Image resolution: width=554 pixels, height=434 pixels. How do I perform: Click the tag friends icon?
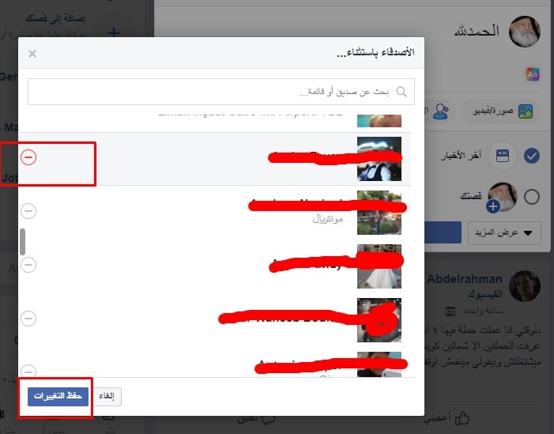(441, 111)
